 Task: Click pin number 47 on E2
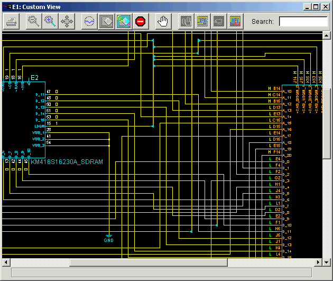[x=49, y=92]
